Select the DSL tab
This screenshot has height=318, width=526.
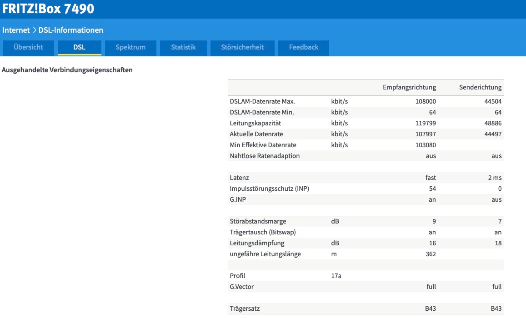(x=80, y=48)
